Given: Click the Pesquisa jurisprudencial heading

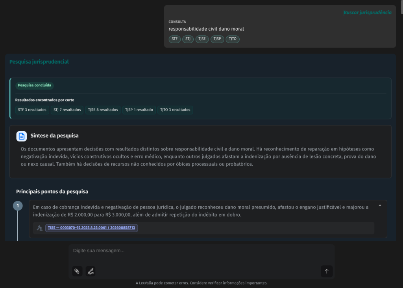Looking at the screenshot, I should (x=39, y=62).
